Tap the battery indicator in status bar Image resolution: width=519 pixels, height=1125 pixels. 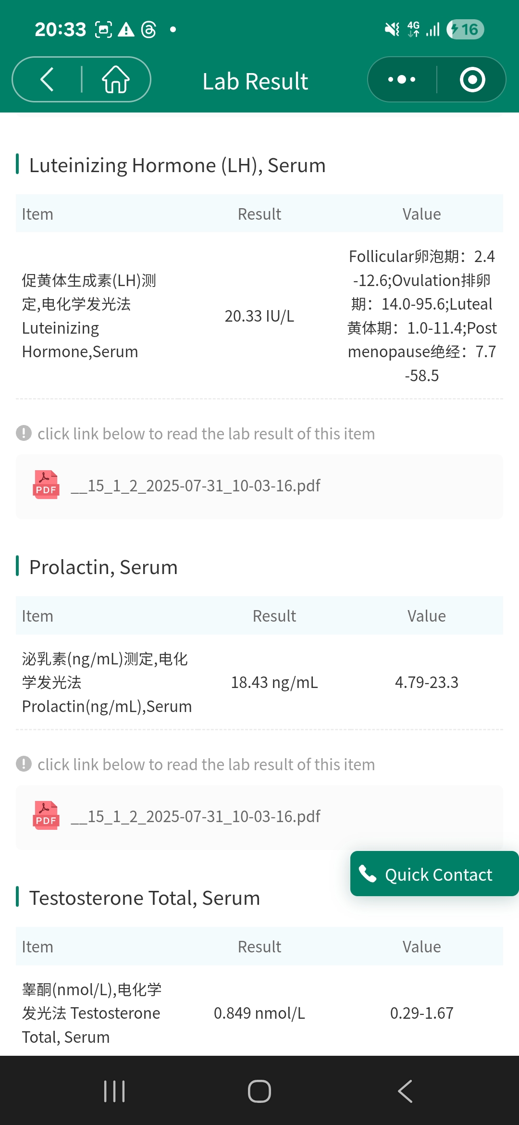coord(465,30)
